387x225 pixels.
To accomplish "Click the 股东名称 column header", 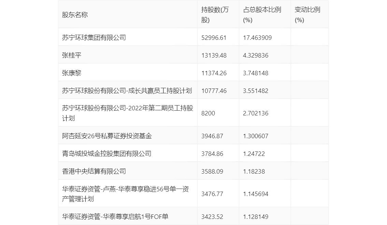I will tap(75, 15).
